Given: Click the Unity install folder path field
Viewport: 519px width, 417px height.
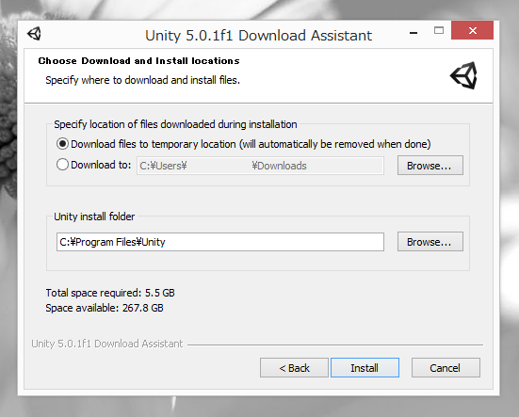Looking at the screenshot, I should 220,242.
